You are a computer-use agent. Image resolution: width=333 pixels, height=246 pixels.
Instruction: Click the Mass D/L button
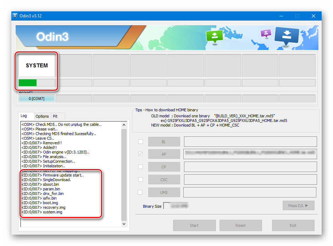[298, 206]
